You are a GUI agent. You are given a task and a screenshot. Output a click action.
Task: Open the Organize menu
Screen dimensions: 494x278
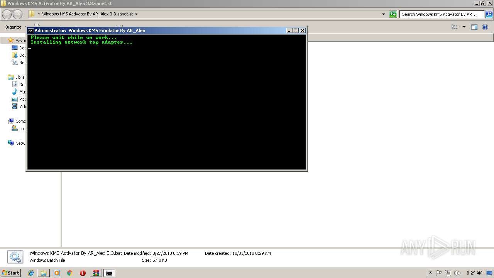(x=13, y=27)
